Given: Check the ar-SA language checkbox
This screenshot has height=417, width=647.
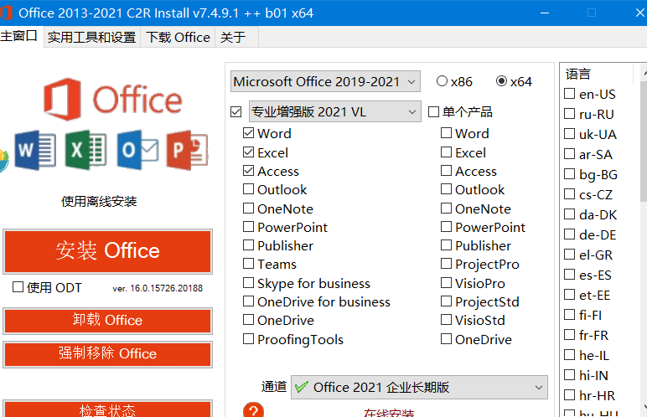Looking at the screenshot, I should [x=569, y=154].
